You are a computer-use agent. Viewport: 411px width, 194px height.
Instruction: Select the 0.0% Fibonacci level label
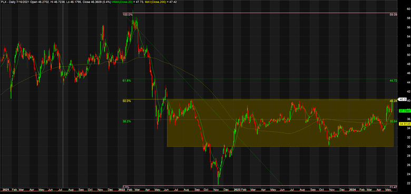pyautogui.click(x=126, y=187)
